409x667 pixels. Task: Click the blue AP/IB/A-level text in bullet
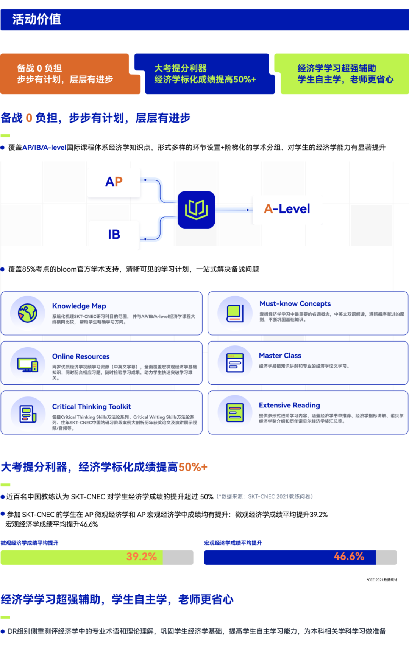coord(44,148)
